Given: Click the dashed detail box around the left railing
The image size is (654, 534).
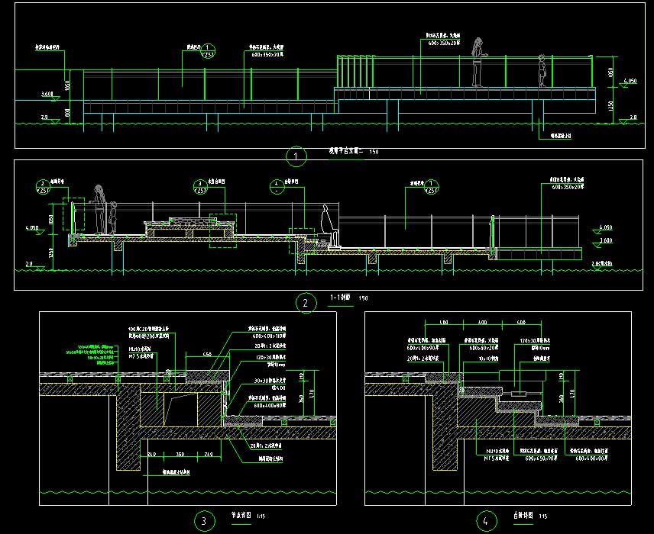Looking at the screenshot, I should (x=74, y=214).
